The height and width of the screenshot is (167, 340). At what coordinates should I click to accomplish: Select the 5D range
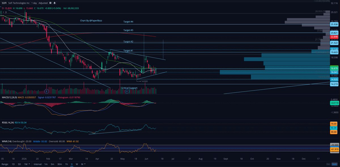pyautogui.click(x=19, y=164)
